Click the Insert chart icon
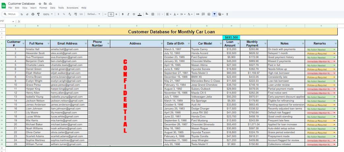Viewport: 344px width, 152px height. (209, 14)
